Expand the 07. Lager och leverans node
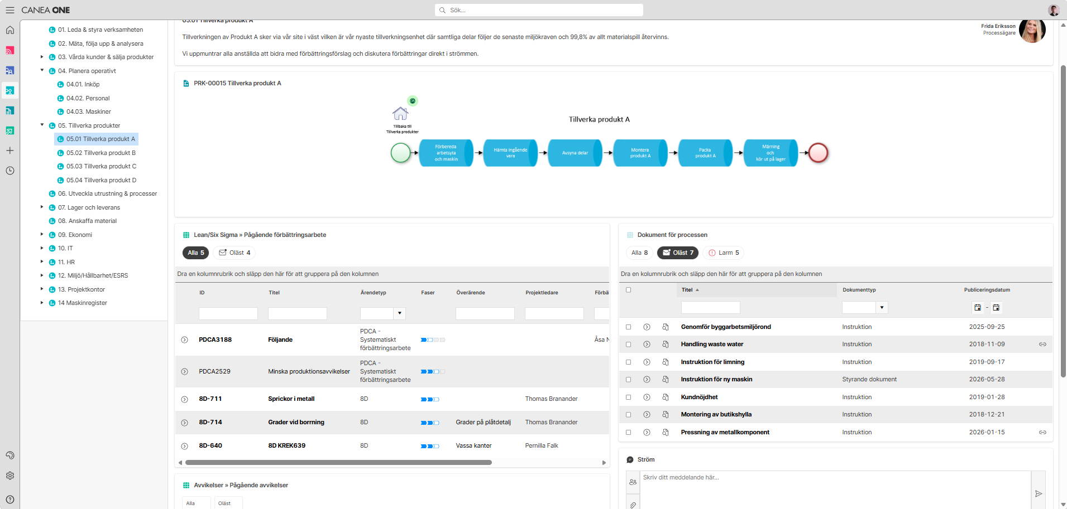 click(42, 207)
